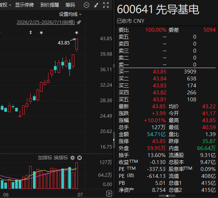Click the 内盘 value 66.64万
The height and width of the screenshot is (198, 218).
[x=206, y=148]
